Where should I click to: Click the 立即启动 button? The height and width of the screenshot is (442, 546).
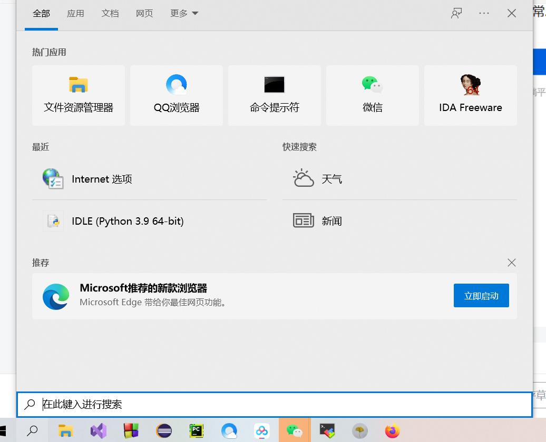[x=481, y=296]
